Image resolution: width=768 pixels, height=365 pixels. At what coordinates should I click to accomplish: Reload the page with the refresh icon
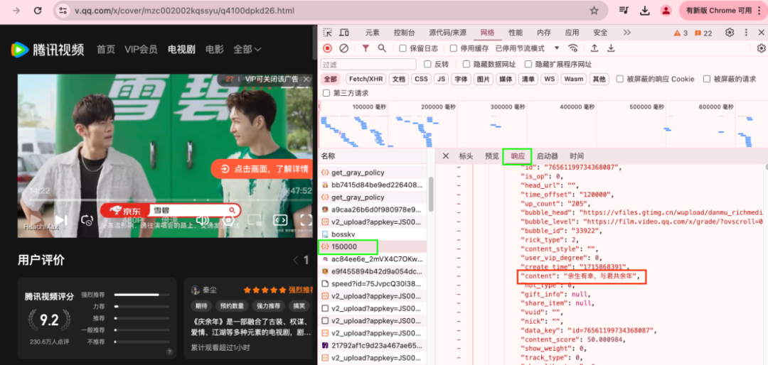point(38,11)
